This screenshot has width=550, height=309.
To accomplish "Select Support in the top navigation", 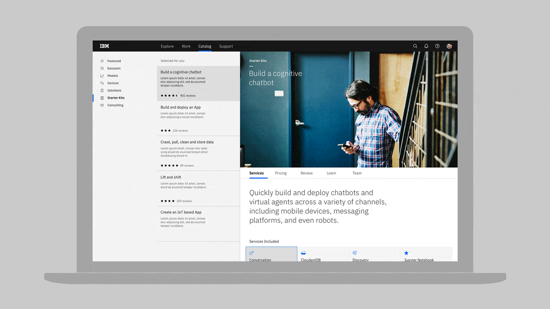I will [226, 46].
